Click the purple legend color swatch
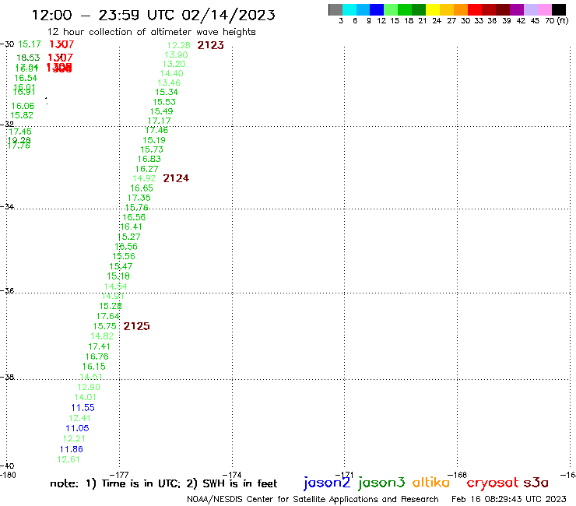The image size is (576, 506). pyautogui.click(x=517, y=9)
